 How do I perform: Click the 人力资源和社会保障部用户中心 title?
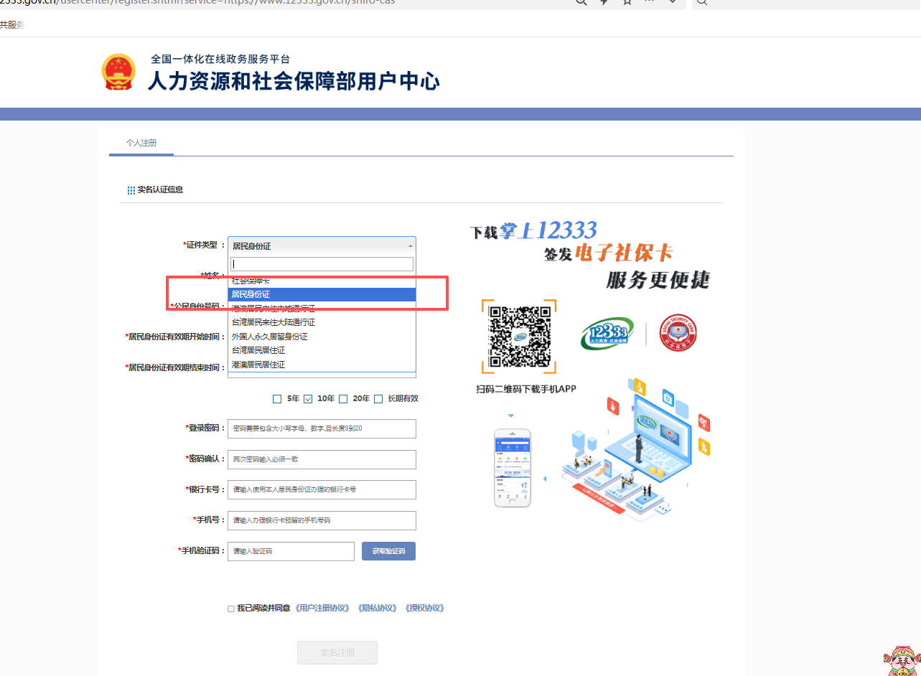point(294,80)
